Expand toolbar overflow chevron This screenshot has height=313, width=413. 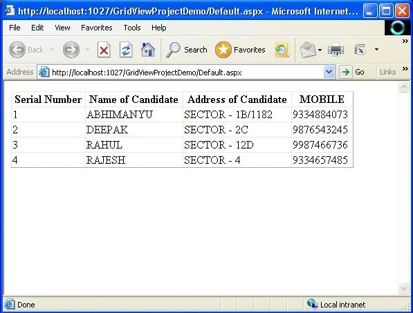click(405, 41)
